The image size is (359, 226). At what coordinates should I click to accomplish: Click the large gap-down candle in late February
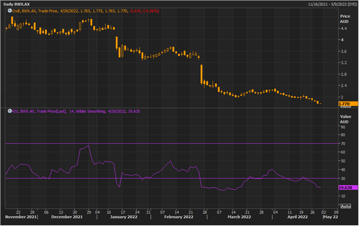202,75
